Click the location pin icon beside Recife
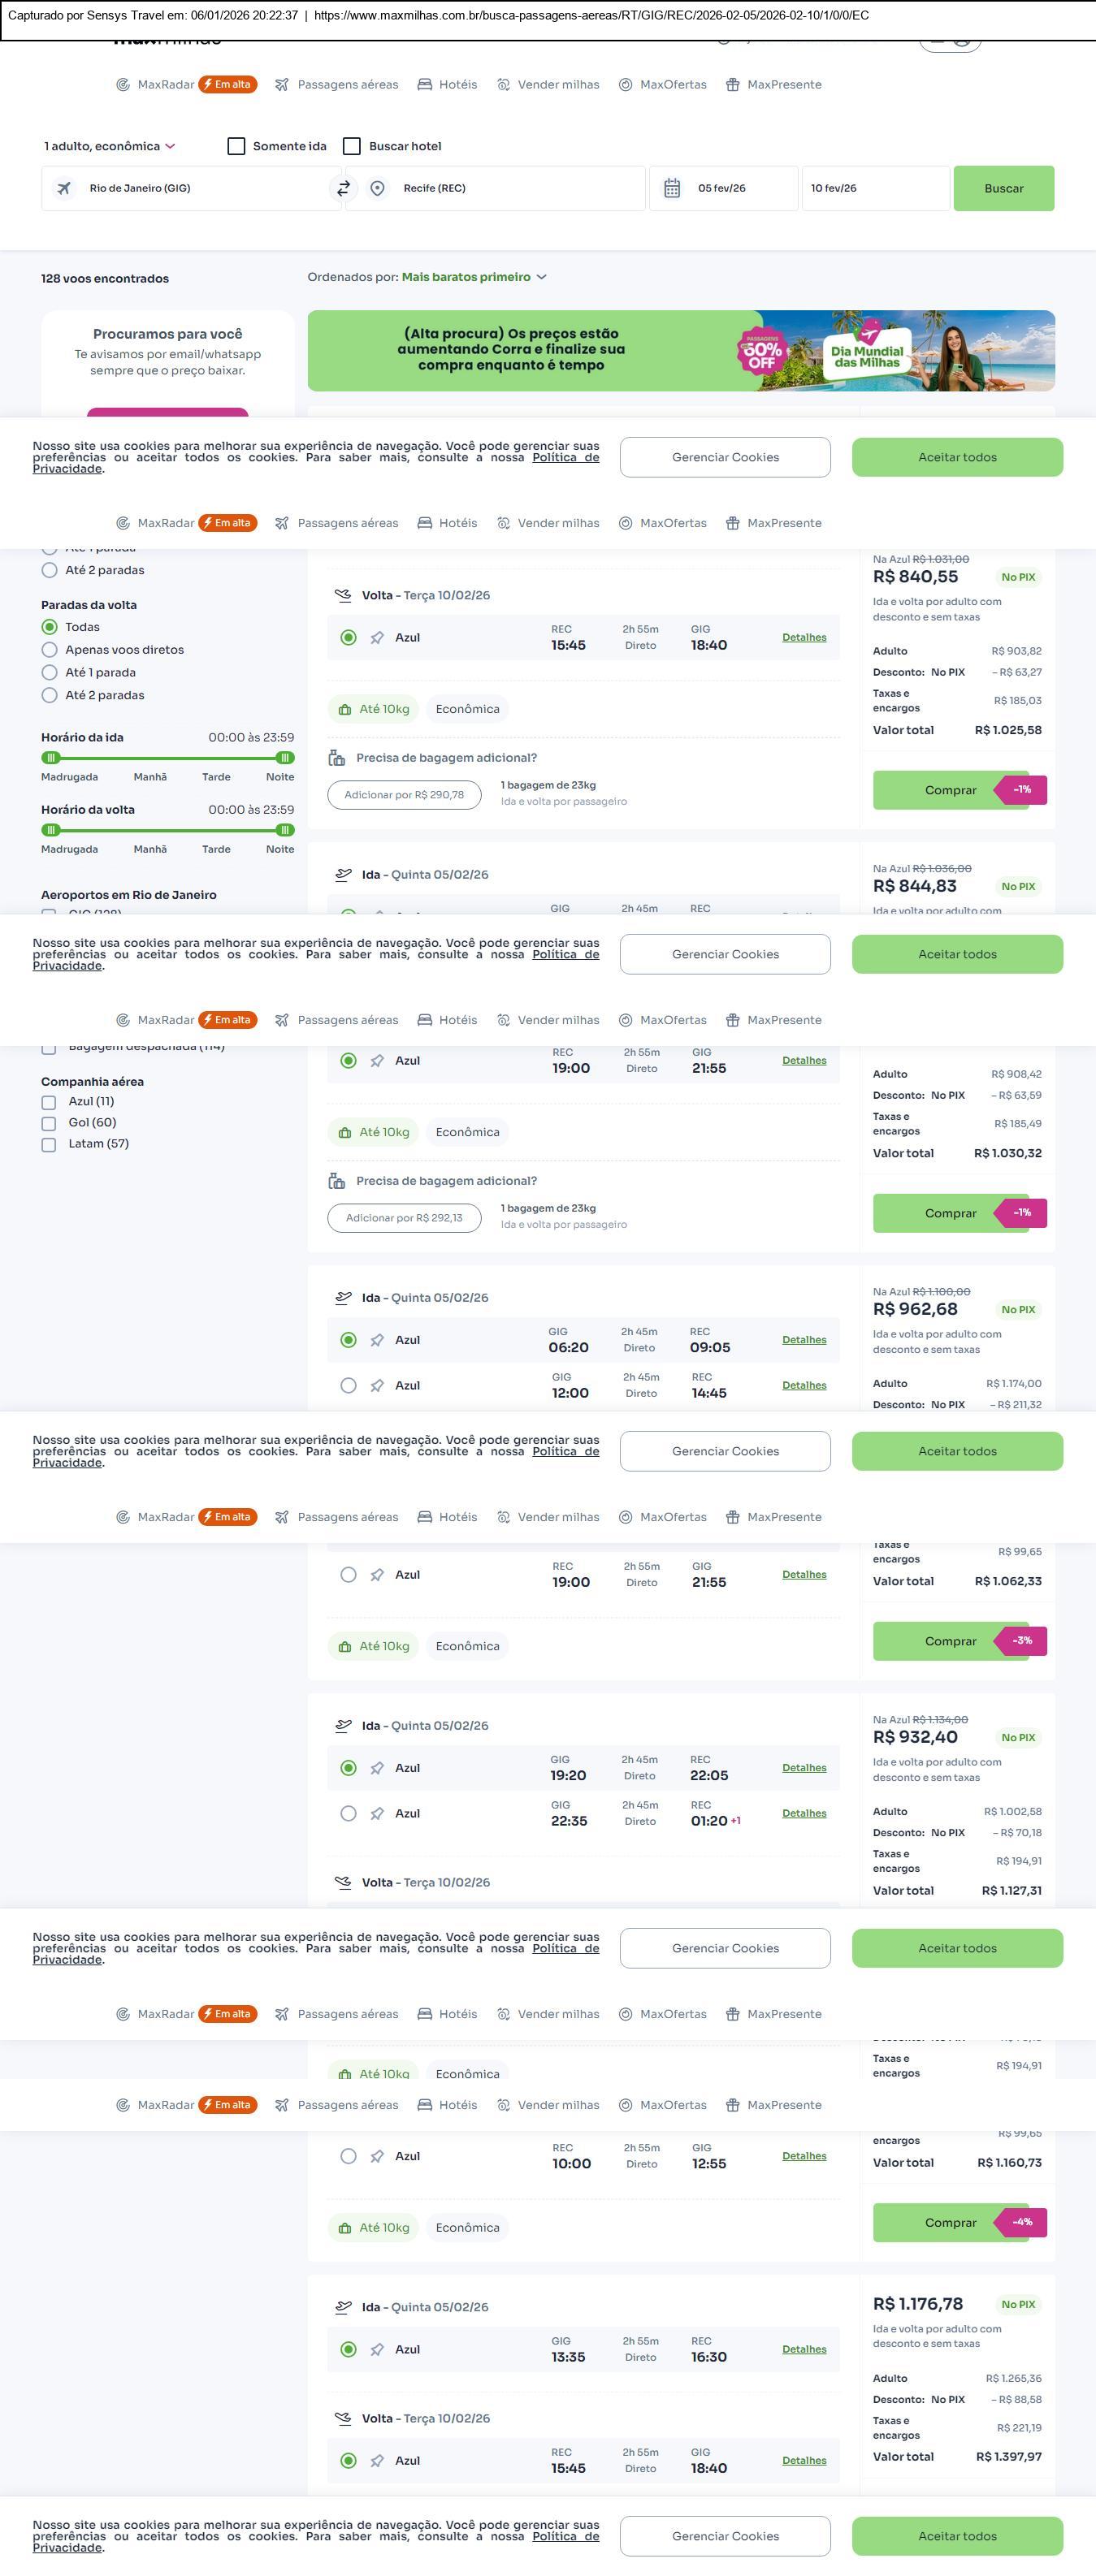 pyautogui.click(x=377, y=188)
